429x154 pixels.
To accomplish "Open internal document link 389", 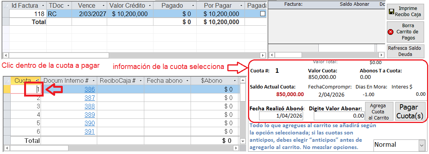I will click(x=90, y=115).
